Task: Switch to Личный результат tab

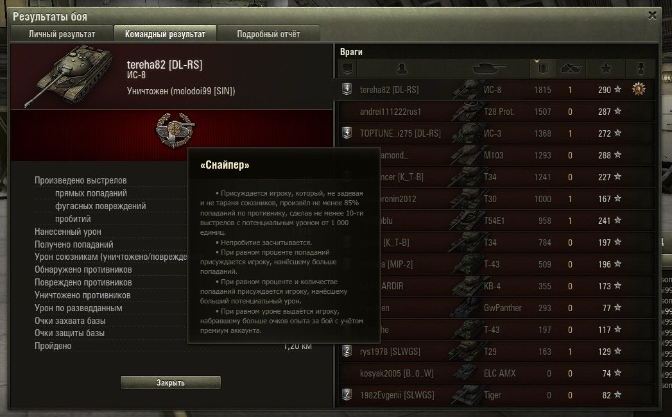Action: (x=62, y=34)
